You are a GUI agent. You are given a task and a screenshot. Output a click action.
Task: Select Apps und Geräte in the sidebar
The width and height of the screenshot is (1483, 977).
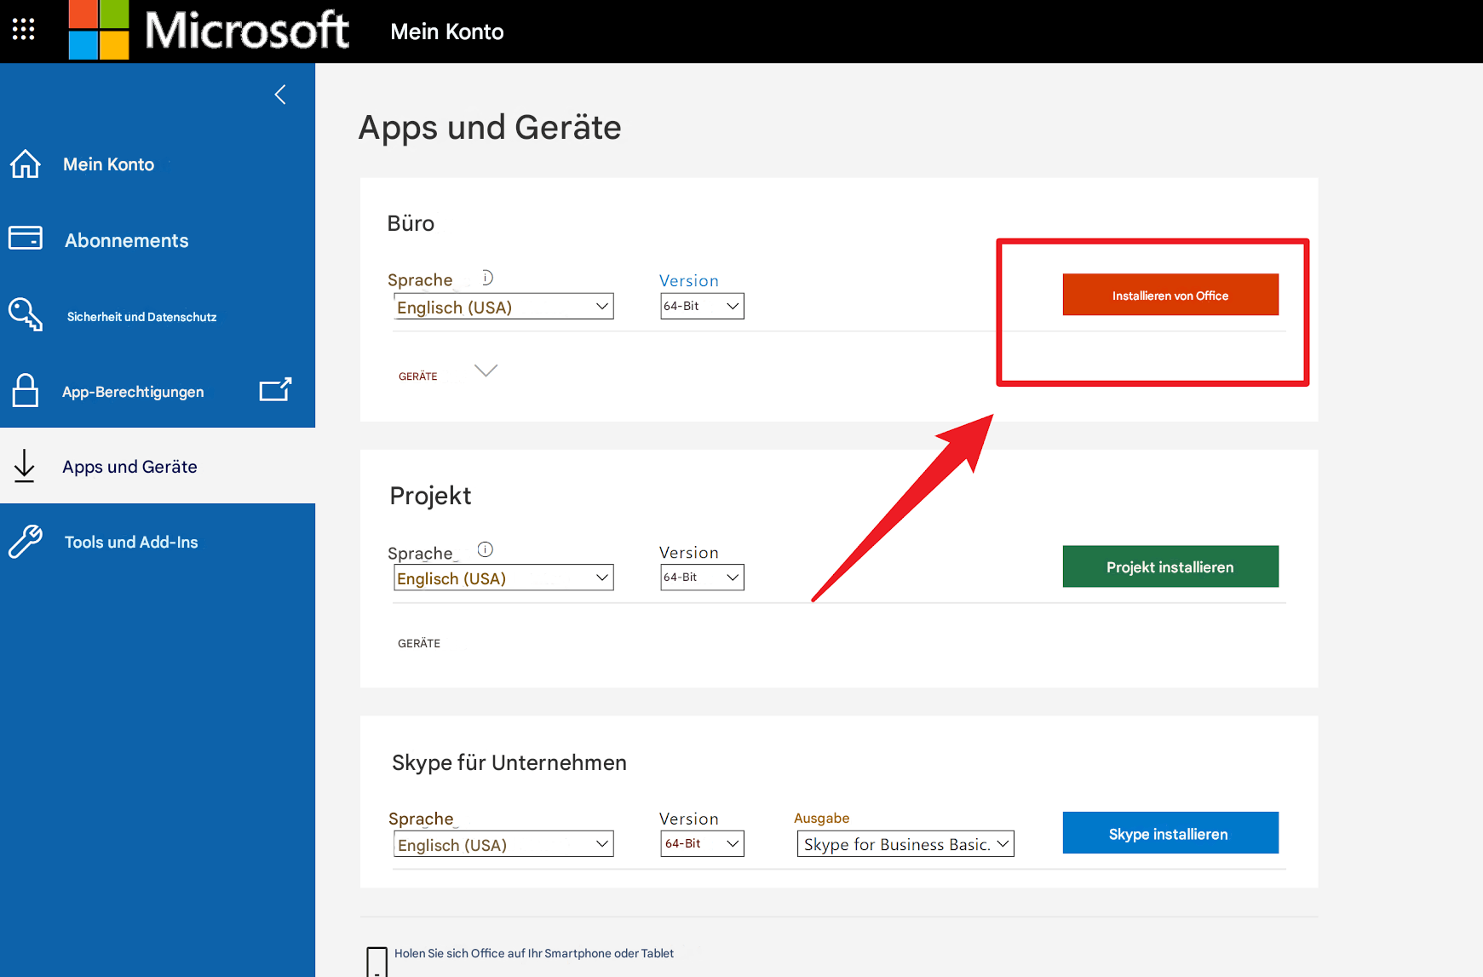[129, 467]
